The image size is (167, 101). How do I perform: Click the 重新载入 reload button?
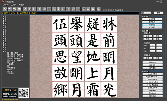tap(153, 65)
